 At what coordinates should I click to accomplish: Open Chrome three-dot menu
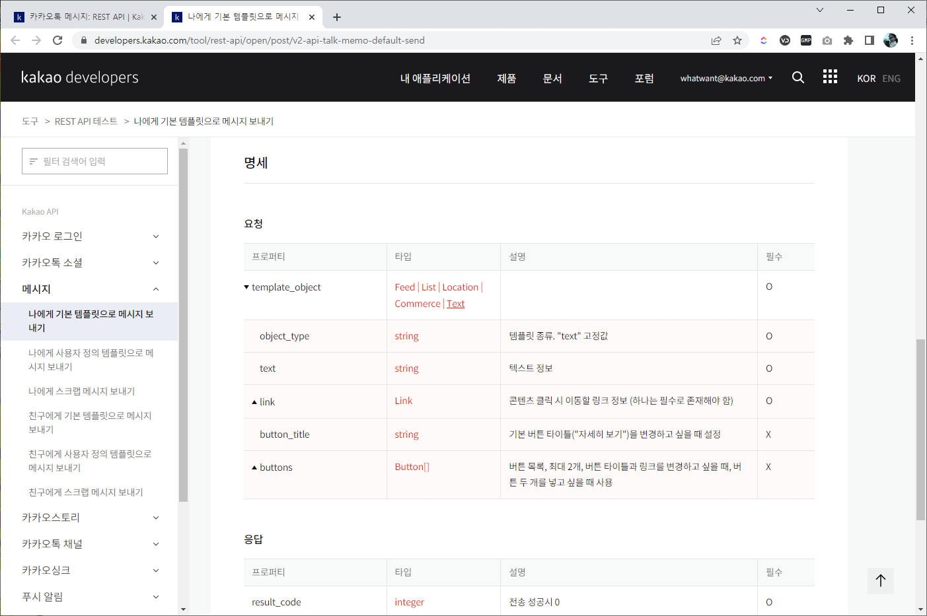coord(912,40)
